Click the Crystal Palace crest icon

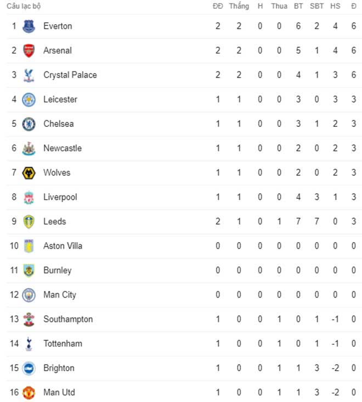pos(29,75)
